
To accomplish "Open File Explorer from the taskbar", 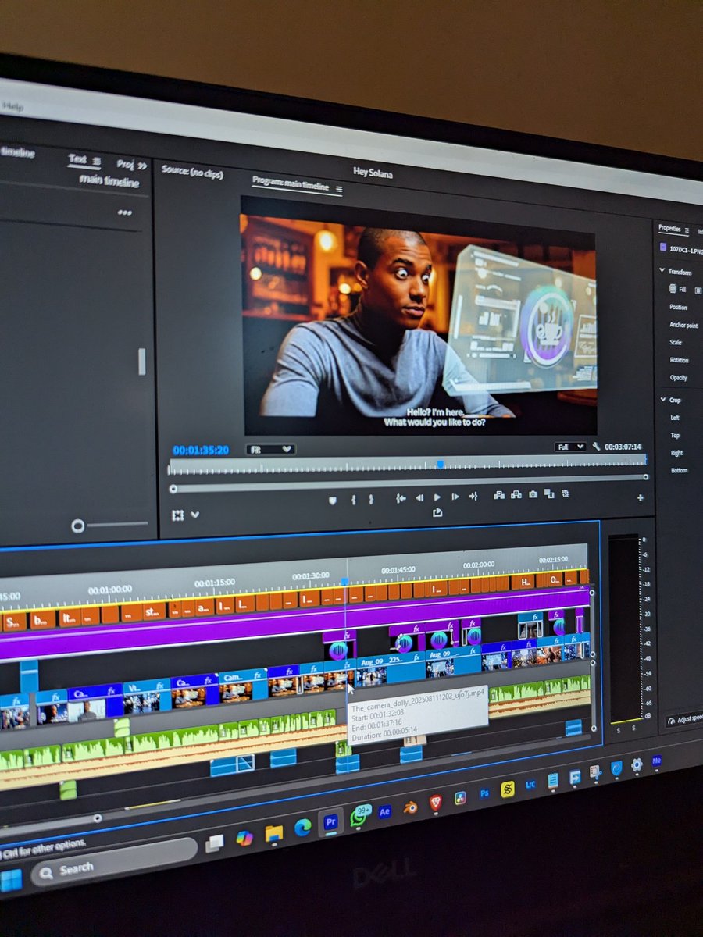I will 273,833.
